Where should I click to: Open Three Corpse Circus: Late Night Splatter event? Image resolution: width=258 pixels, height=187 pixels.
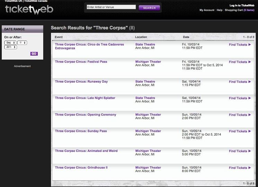coord(85,98)
